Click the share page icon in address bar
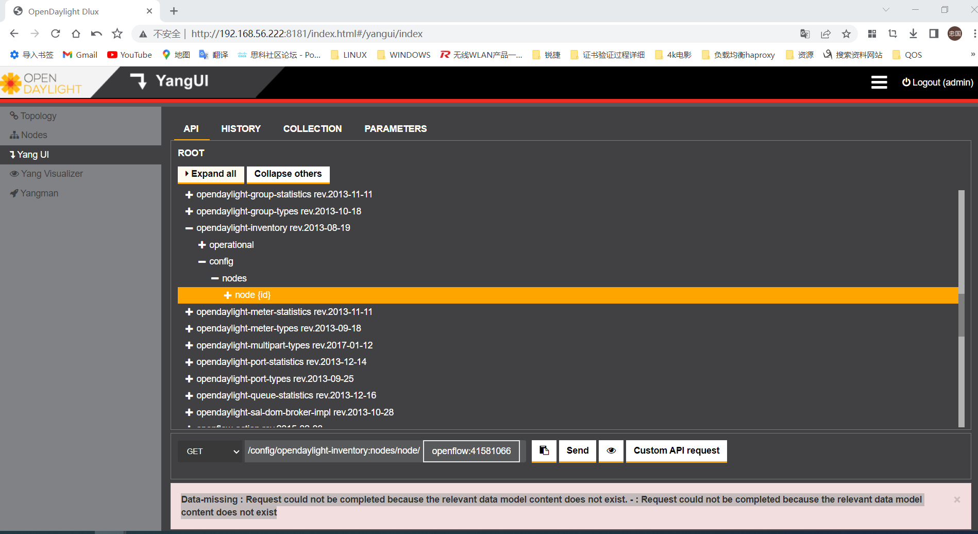 coord(825,34)
